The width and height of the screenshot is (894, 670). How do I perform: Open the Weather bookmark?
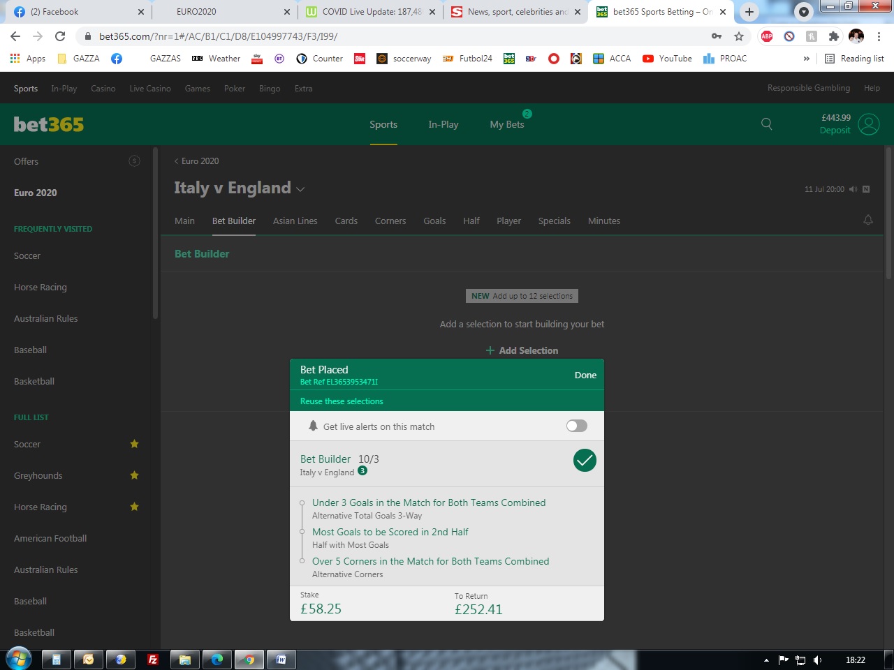tap(217, 59)
